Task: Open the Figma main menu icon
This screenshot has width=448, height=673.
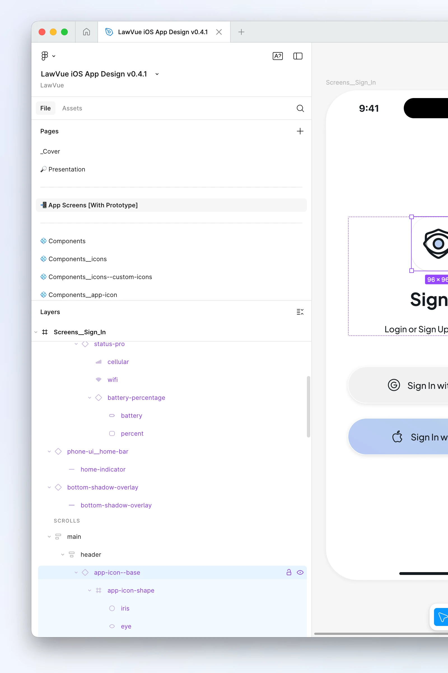Action: click(45, 56)
